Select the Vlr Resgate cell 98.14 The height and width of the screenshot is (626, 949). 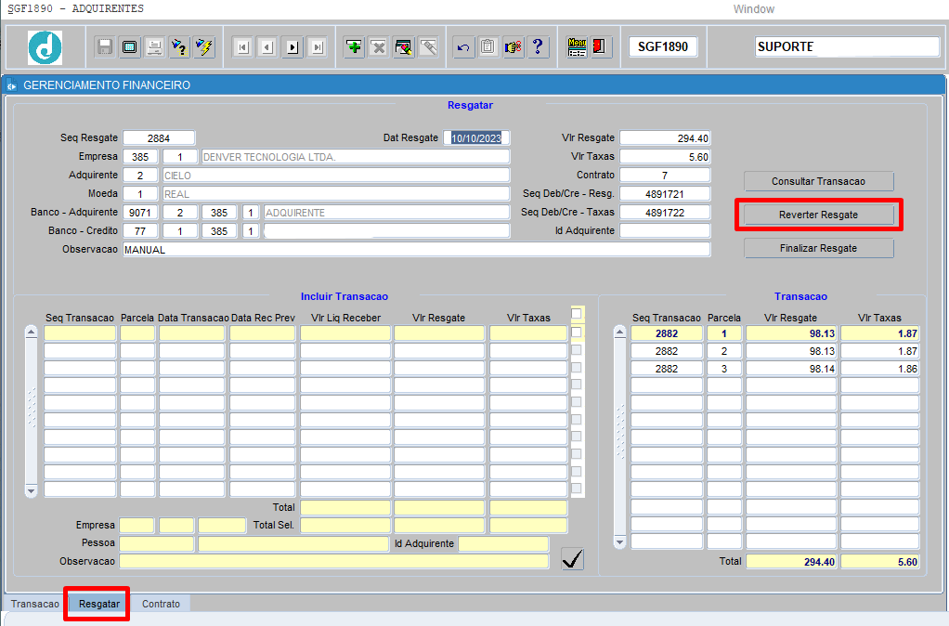click(x=790, y=369)
